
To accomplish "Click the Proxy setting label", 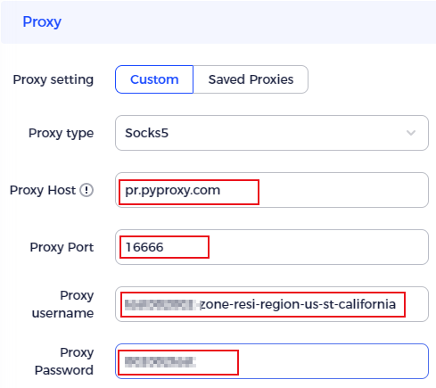I will (53, 79).
